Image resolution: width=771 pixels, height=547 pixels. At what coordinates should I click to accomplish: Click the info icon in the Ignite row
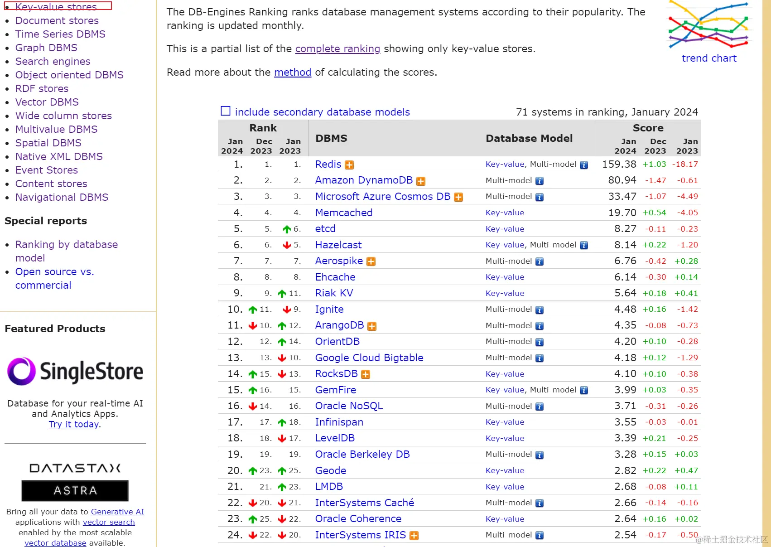click(x=540, y=310)
